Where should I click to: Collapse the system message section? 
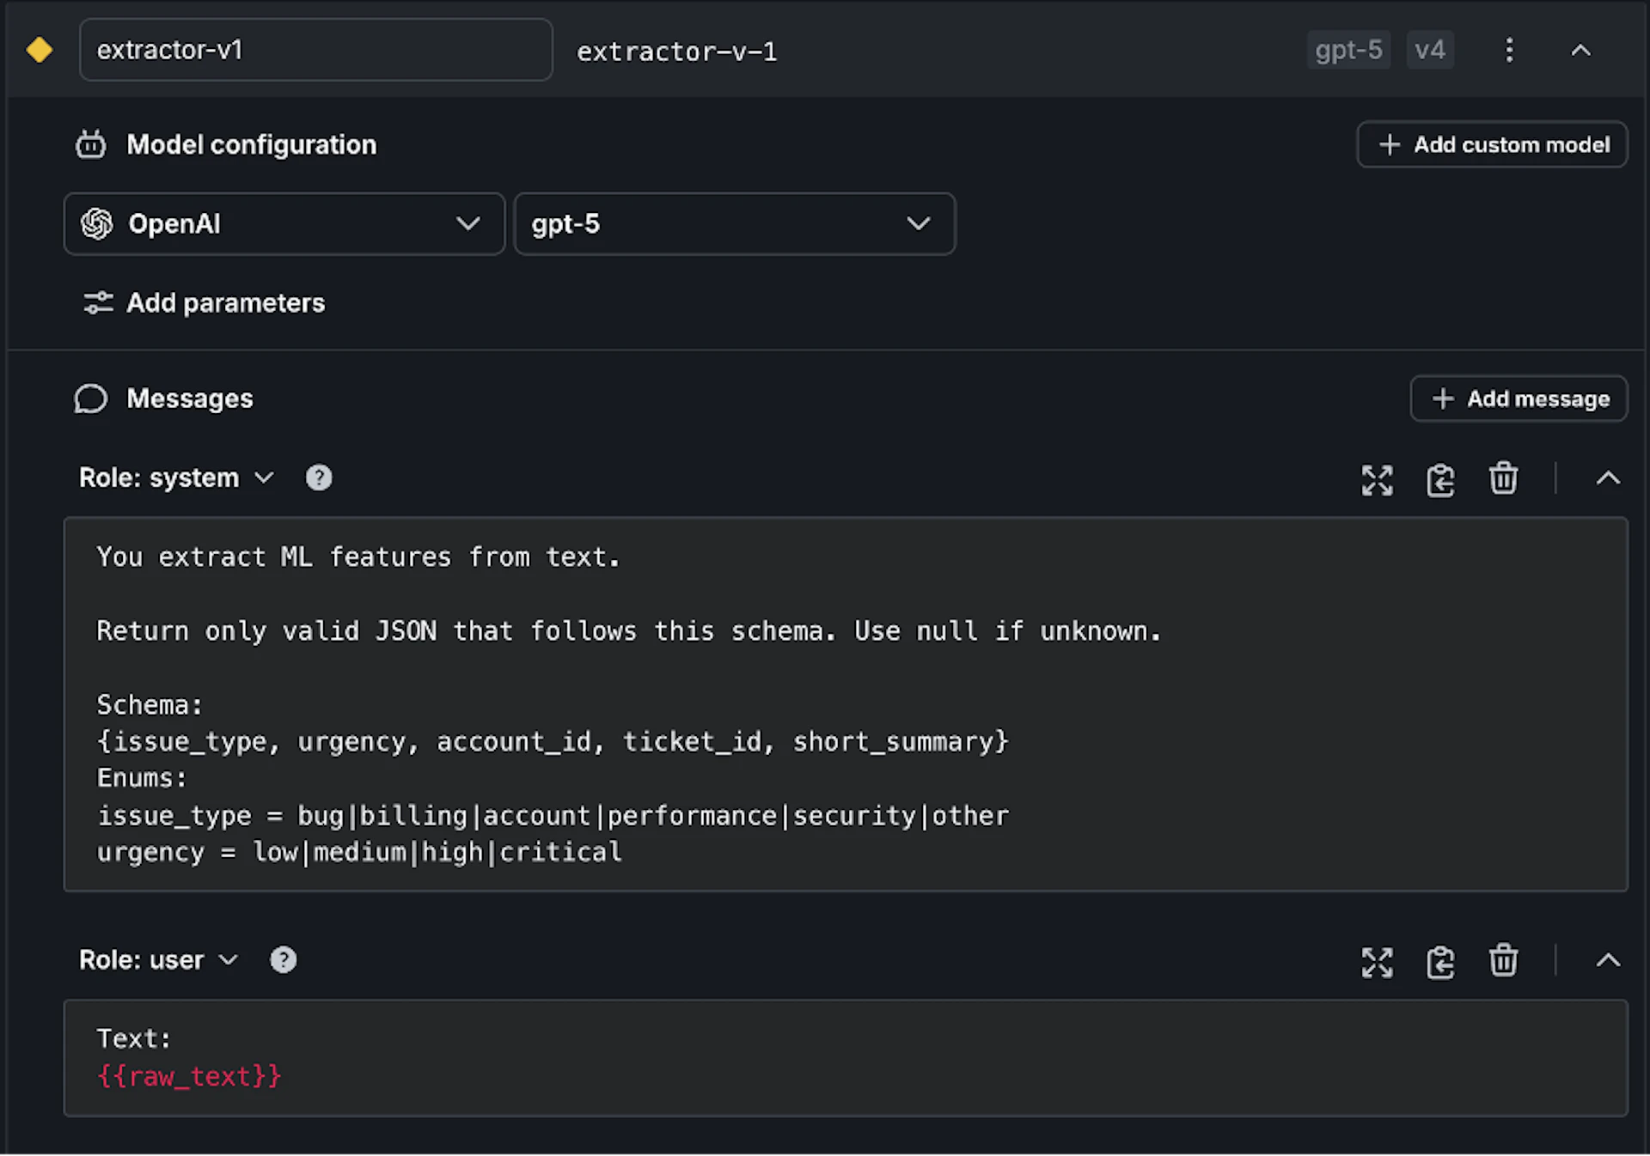point(1608,478)
